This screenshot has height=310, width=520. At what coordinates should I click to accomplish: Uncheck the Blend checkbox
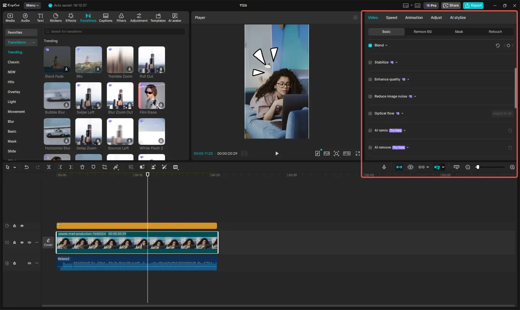(370, 45)
